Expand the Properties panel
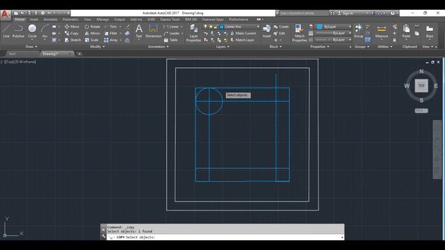Screen dimensions: 445x250 click(320, 47)
